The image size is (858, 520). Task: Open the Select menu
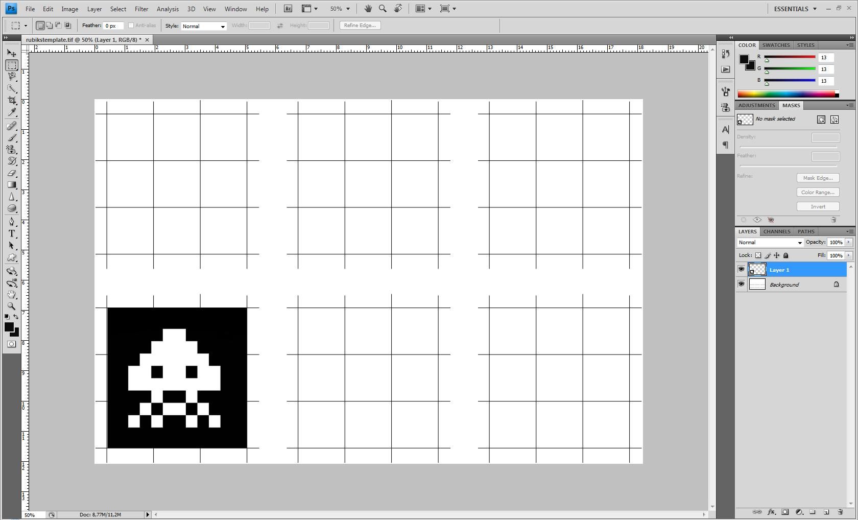tap(118, 9)
